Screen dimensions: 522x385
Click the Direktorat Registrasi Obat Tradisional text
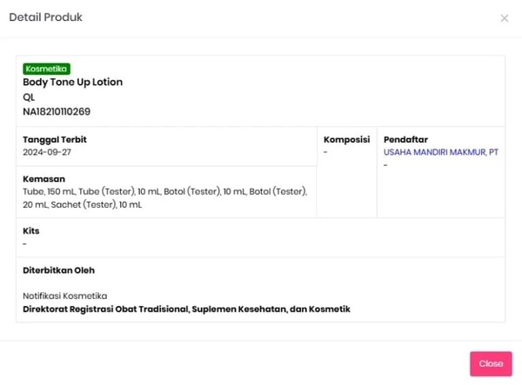click(186, 309)
